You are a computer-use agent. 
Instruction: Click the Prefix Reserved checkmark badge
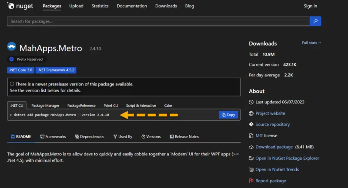pyautogui.click(x=12, y=59)
